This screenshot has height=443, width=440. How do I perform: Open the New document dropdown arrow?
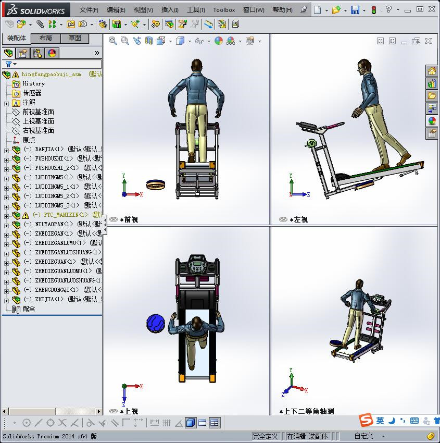coord(326,10)
